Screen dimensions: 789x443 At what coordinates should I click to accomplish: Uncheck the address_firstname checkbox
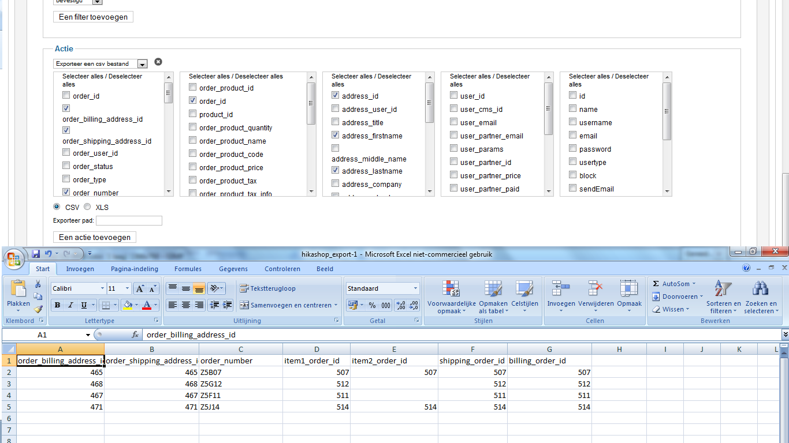point(336,136)
